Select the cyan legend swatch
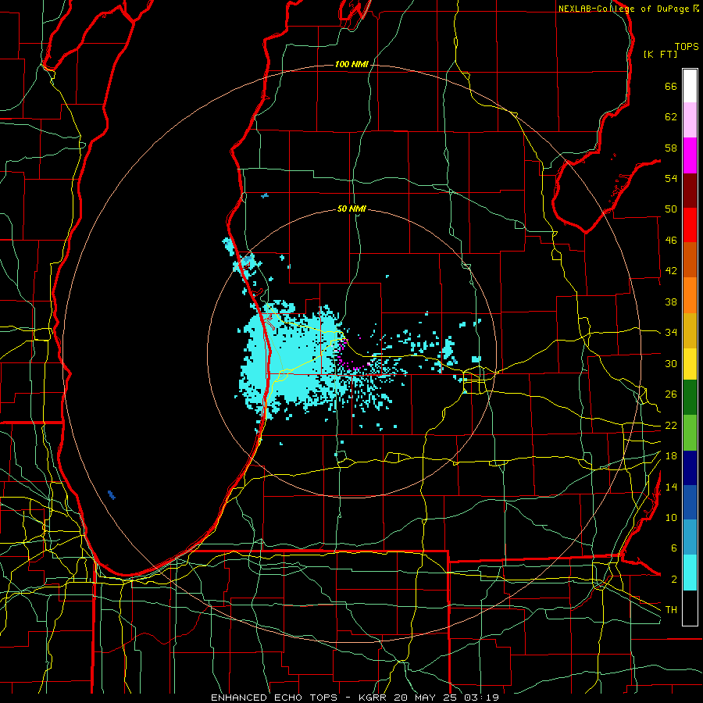 [690, 573]
